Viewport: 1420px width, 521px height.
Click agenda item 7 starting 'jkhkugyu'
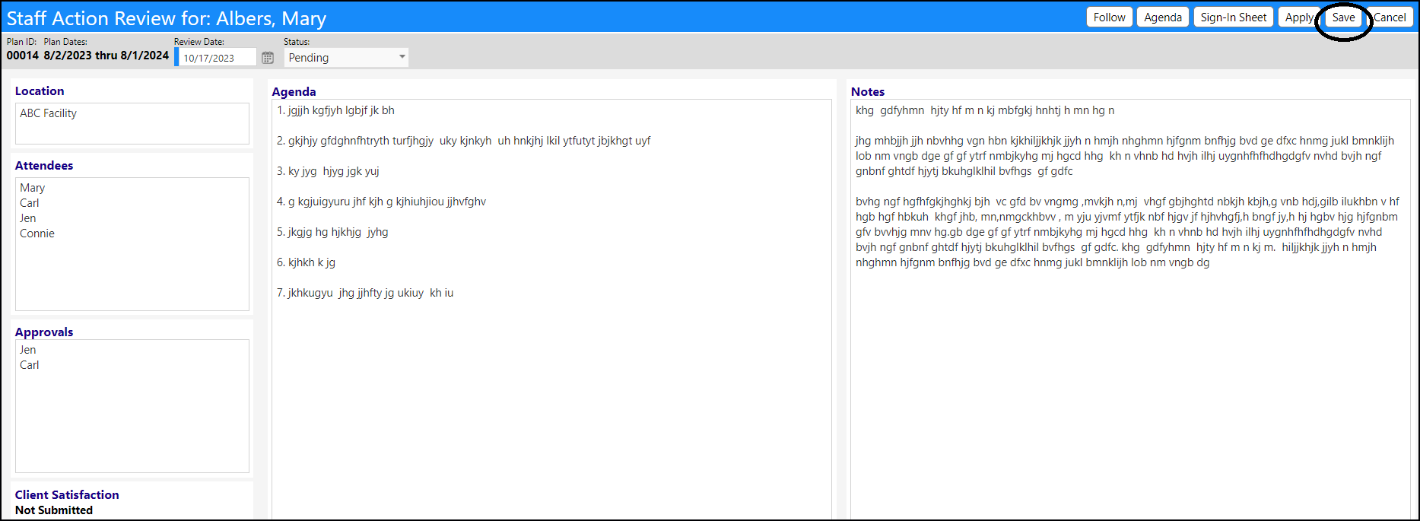click(365, 293)
